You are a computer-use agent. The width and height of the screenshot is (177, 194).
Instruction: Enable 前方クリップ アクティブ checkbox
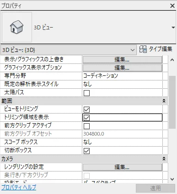coord(86,126)
